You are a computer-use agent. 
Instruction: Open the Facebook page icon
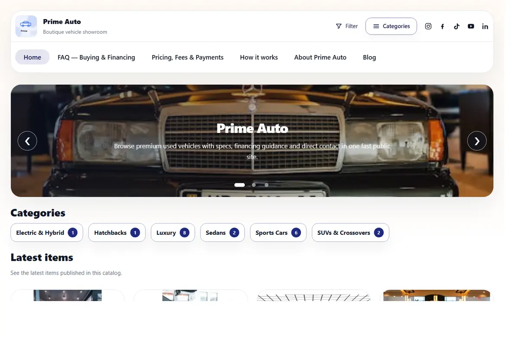point(442,26)
